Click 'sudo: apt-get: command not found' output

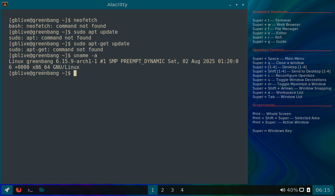pyautogui.click(x=56, y=49)
